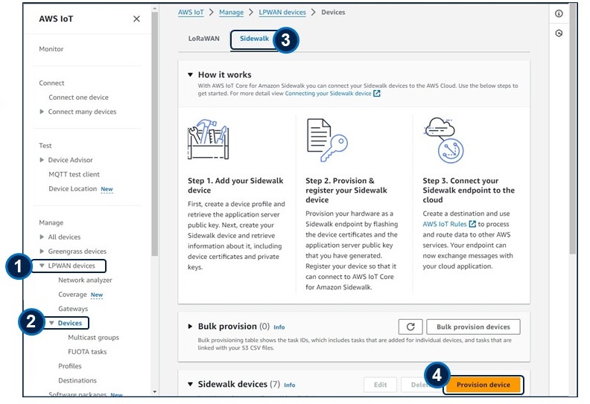Open Profiles in sidebar
Screen dimensions: 590x404
[69, 366]
